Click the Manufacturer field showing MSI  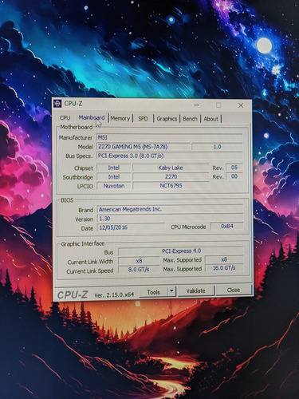(x=169, y=137)
